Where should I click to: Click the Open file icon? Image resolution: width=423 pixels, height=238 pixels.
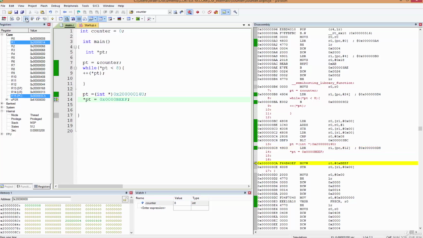coord(10,12)
